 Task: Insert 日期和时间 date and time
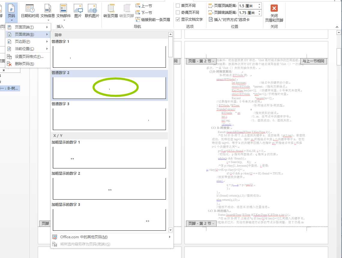coord(30,11)
